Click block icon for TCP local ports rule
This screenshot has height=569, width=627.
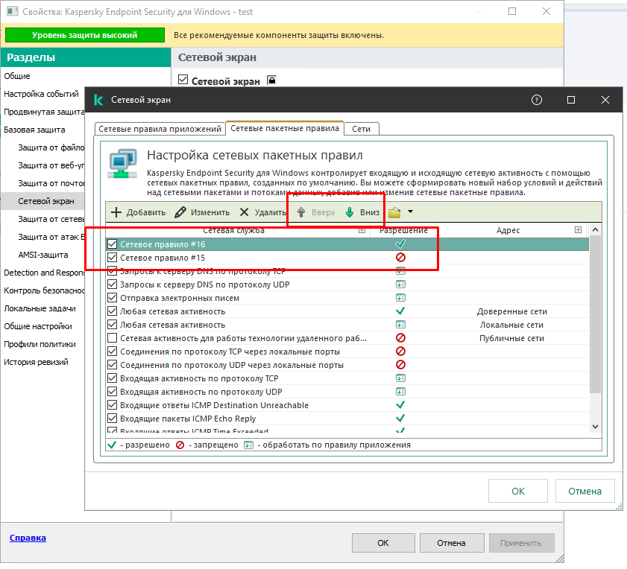[x=400, y=352]
